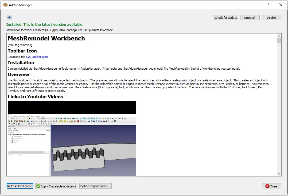The width and height of the screenshot is (288, 196).
Task: Refresh the local cache
Action: pos(20,186)
